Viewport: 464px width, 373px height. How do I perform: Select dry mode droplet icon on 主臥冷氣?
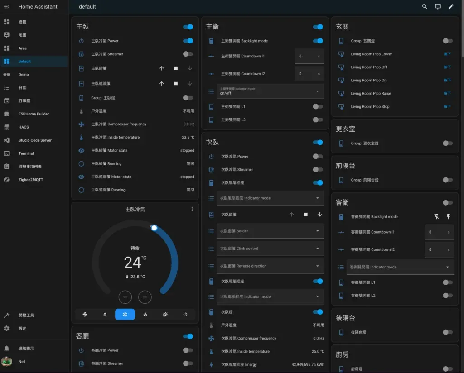pyautogui.click(x=105, y=314)
